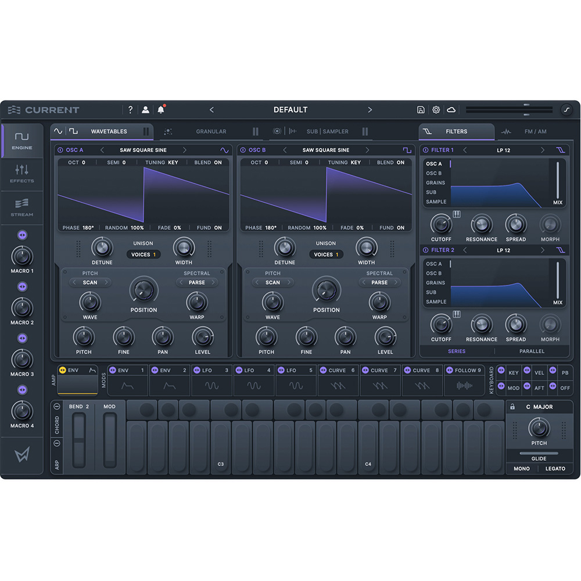
Task: Select previous FILTER 2 type arrow
Action: pyautogui.click(x=465, y=250)
